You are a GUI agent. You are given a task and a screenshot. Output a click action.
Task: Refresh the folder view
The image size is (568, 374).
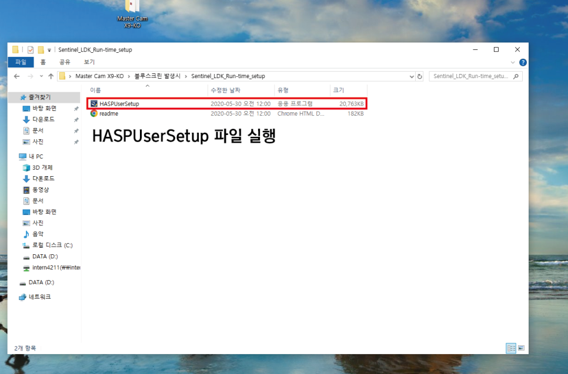point(419,76)
